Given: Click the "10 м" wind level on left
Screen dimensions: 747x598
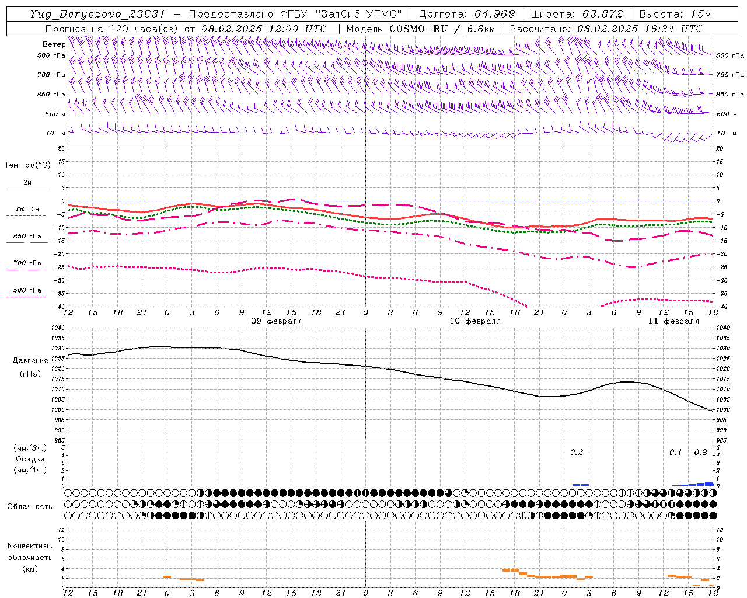Looking at the screenshot, I should 55,133.
